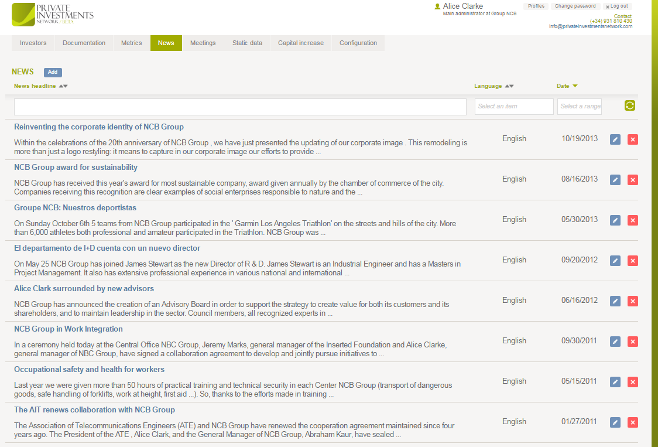This screenshot has height=447, width=658.
Task: Delete the 'El departamento de I+D' news entry
Action: pos(632,261)
